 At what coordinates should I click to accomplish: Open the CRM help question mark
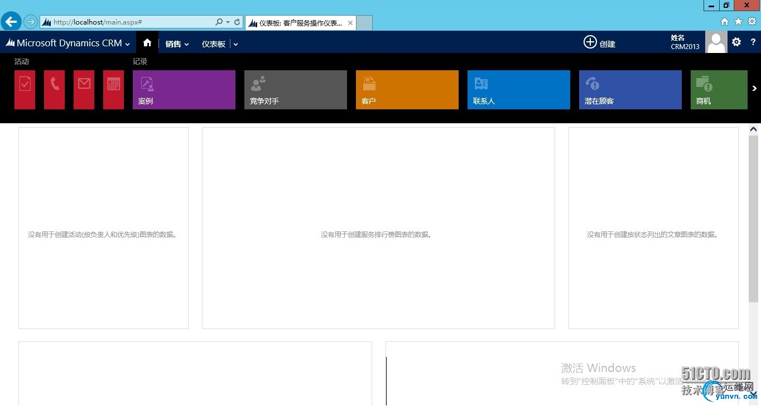pos(753,42)
